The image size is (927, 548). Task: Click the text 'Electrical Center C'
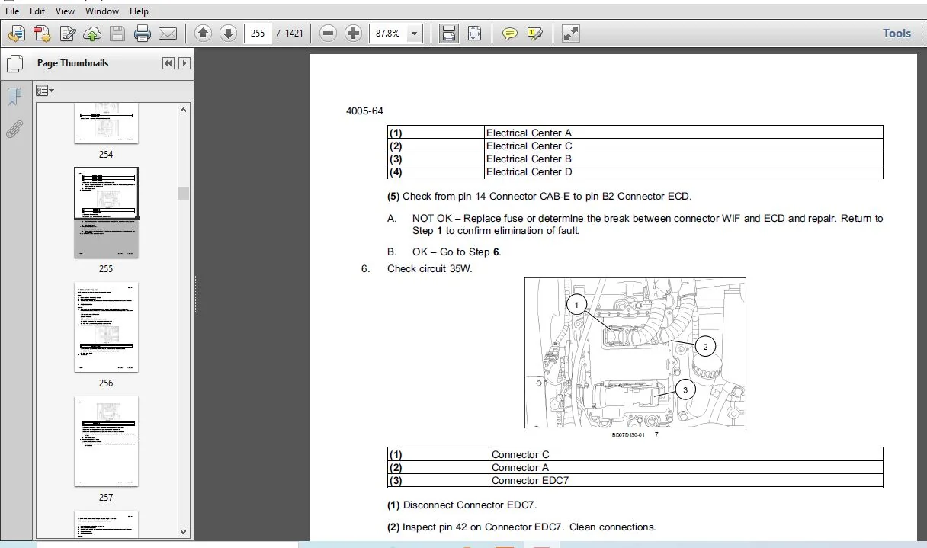528,146
